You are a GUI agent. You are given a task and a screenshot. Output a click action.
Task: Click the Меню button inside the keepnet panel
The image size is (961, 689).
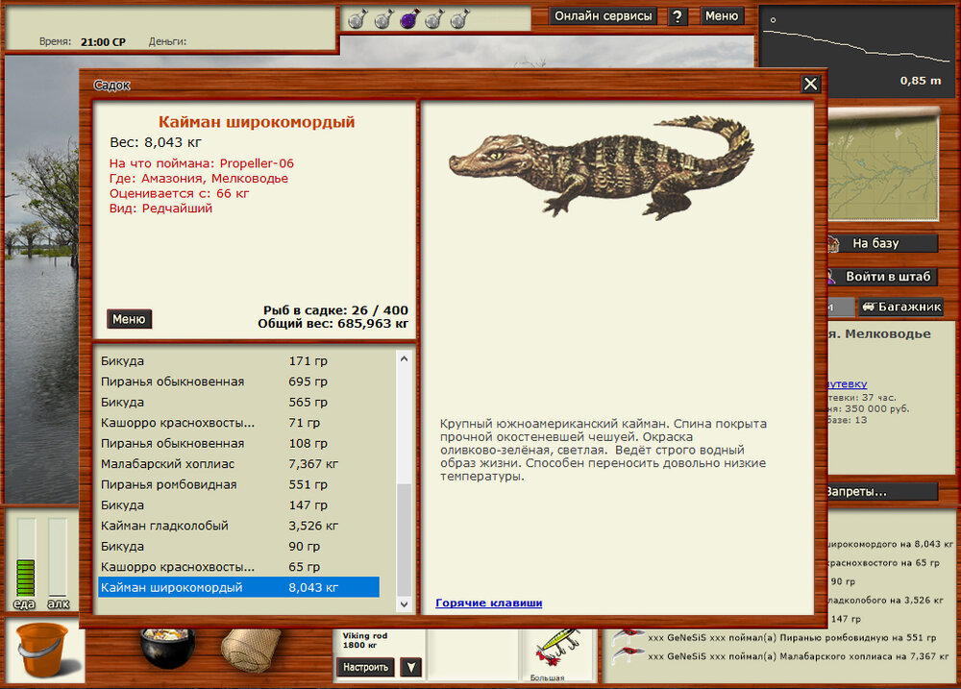click(x=129, y=319)
